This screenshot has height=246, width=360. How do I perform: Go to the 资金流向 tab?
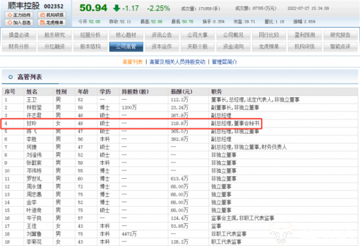pos(233,47)
